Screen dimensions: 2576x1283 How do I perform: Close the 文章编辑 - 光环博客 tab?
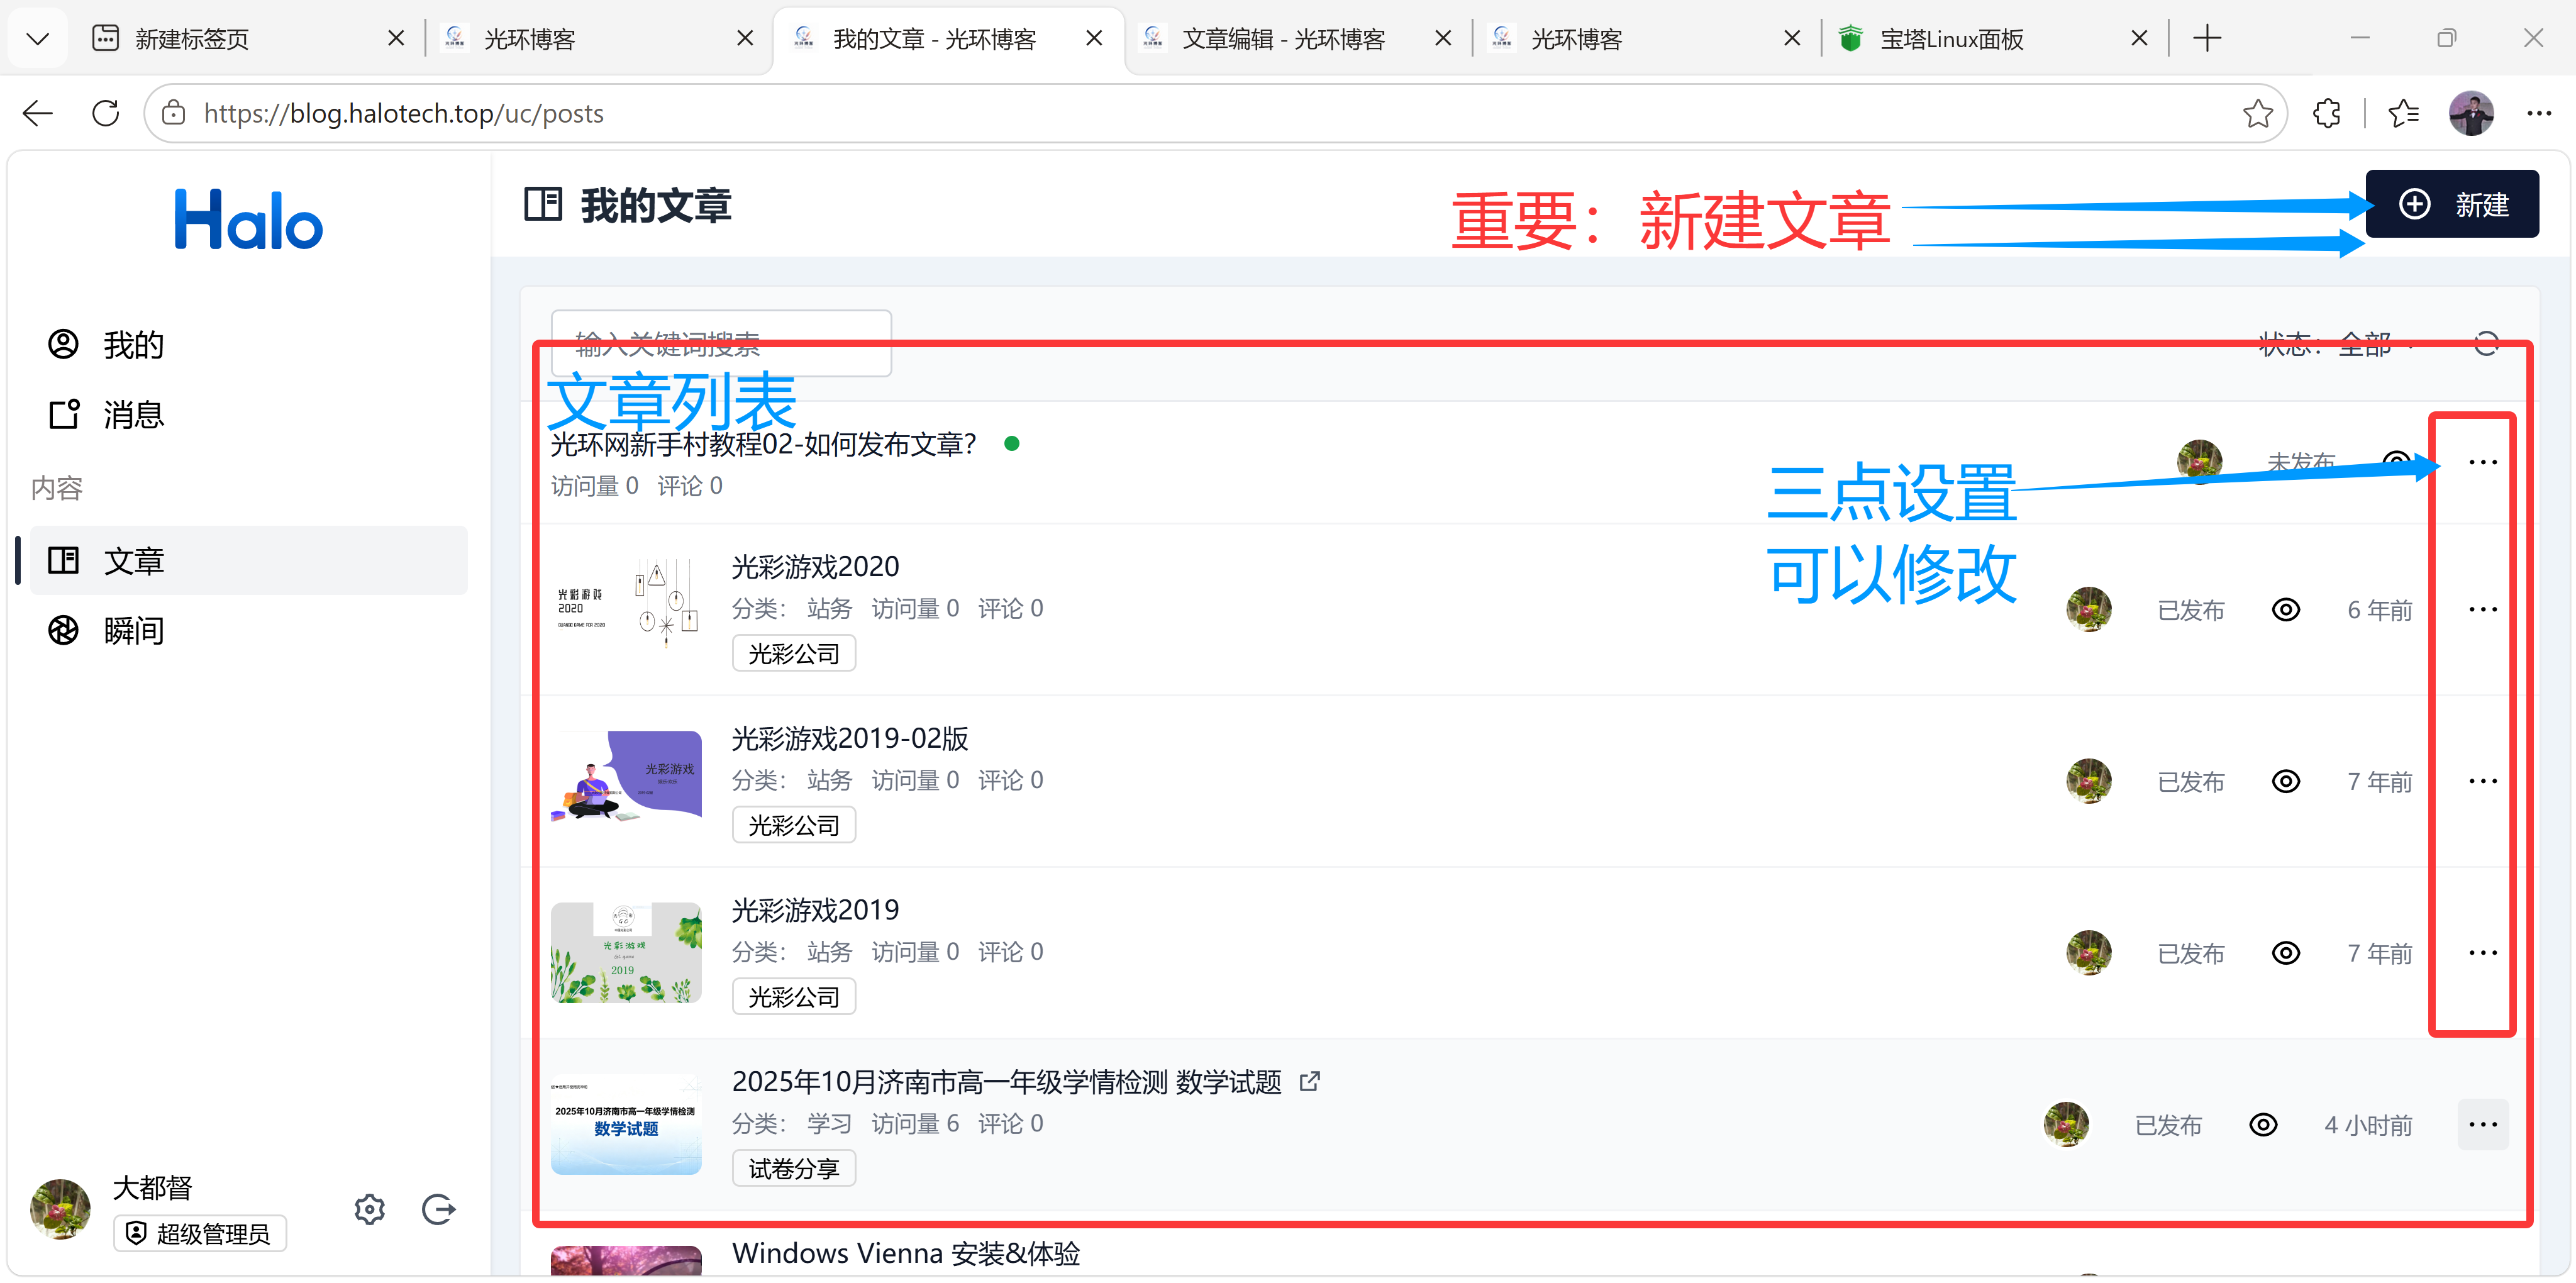click(1443, 38)
